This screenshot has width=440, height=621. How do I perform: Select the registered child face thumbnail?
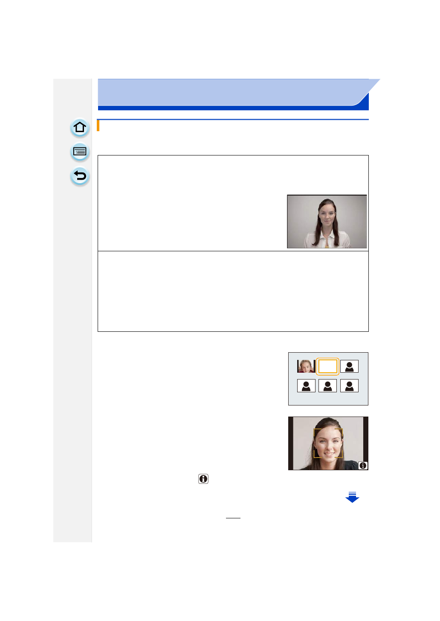(306, 366)
